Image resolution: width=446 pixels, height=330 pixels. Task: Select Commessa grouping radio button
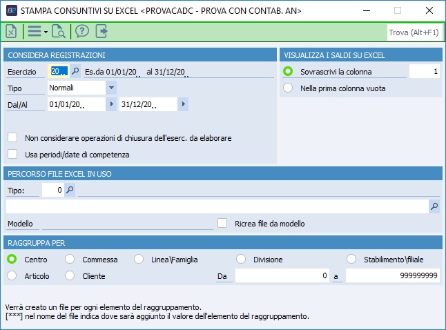click(x=70, y=260)
